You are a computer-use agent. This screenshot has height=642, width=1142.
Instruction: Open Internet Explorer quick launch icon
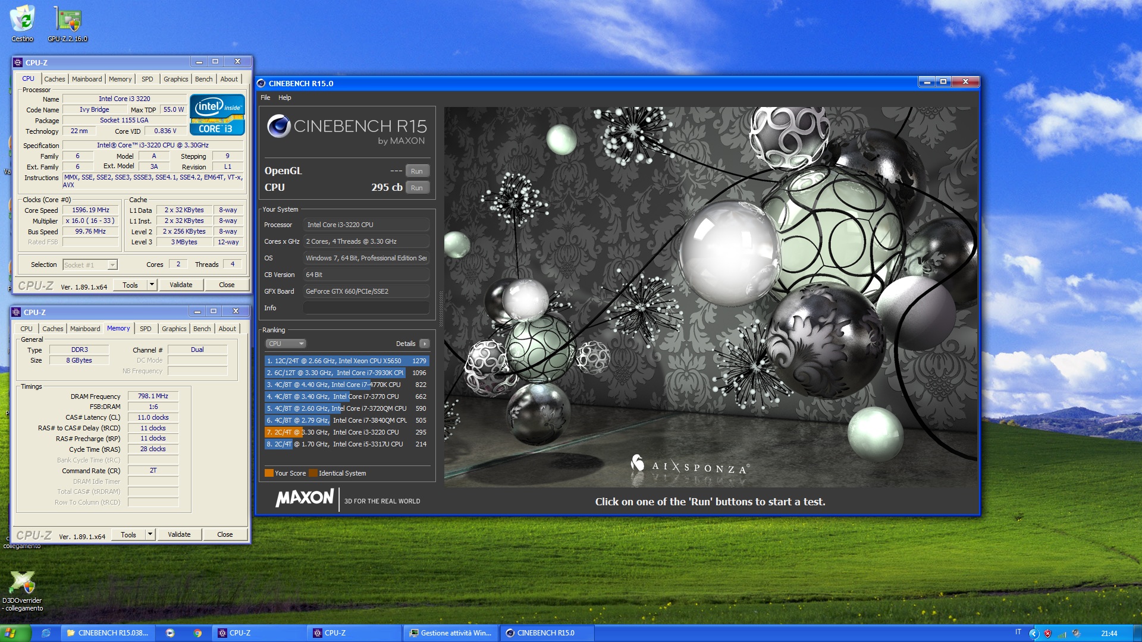[x=46, y=633]
